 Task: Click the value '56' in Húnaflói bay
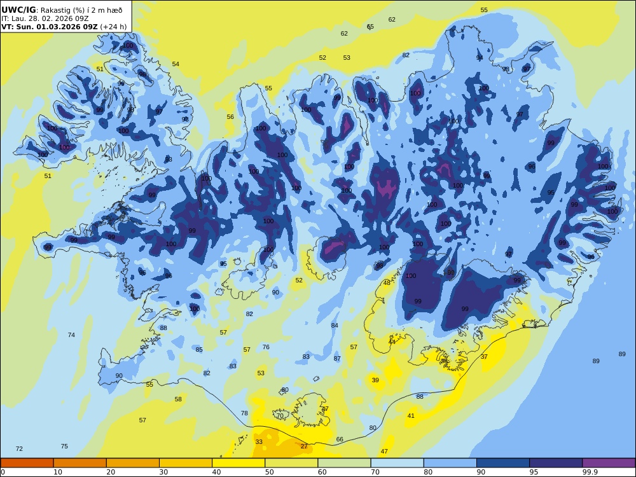click(230, 117)
